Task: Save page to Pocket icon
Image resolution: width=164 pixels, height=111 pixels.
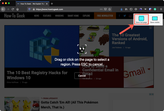Action: 105,9
